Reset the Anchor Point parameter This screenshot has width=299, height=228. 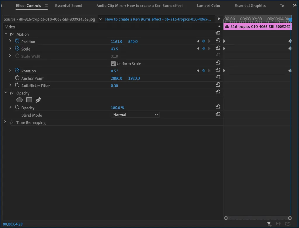218,77
